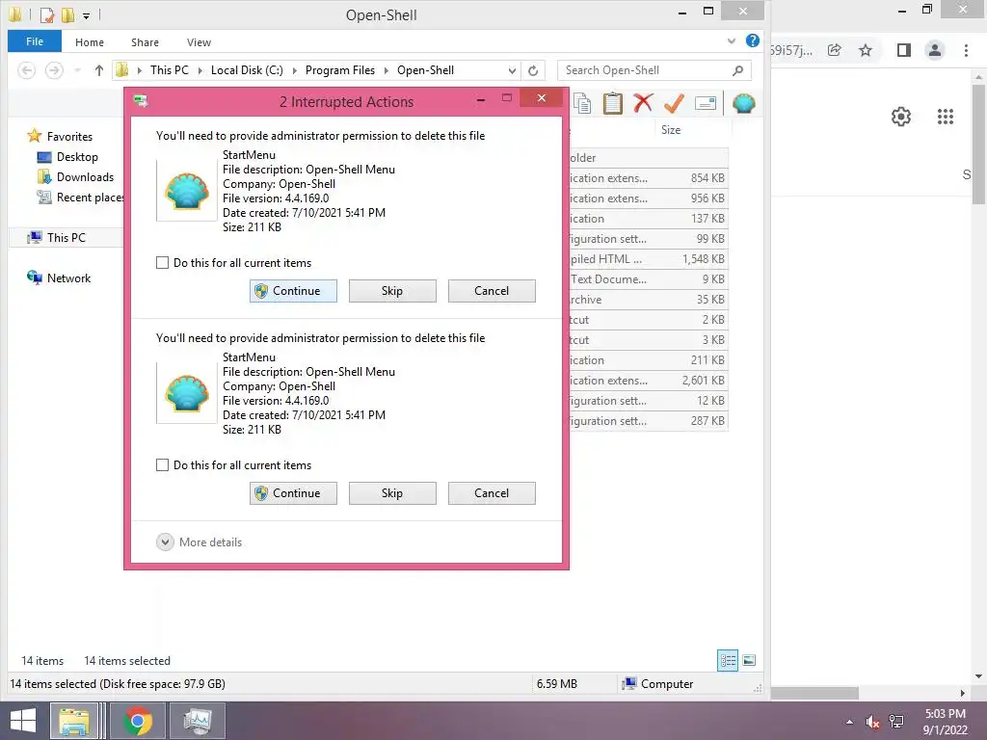Click Chrome share page icon
987x740 pixels.
(835, 50)
